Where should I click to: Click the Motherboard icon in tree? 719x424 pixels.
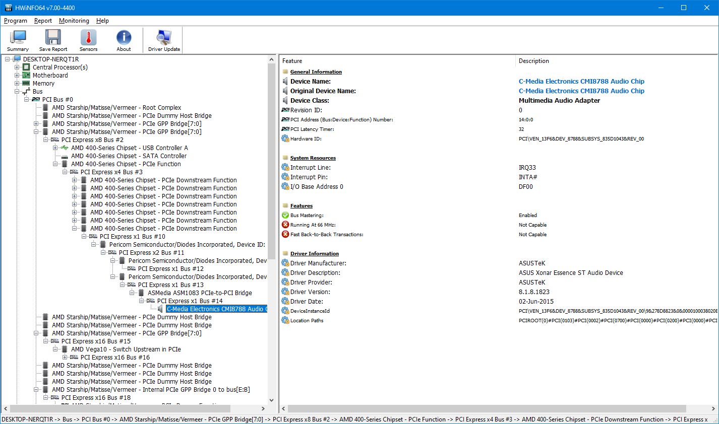coord(26,76)
